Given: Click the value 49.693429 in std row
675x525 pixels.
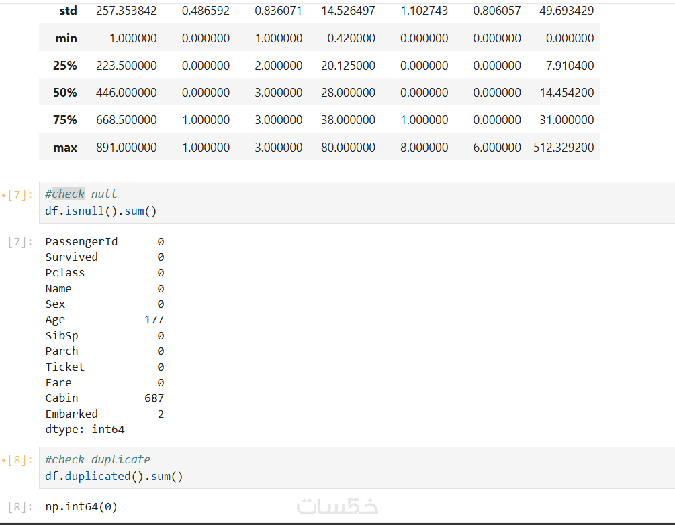Looking at the screenshot, I should click(566, 11).
